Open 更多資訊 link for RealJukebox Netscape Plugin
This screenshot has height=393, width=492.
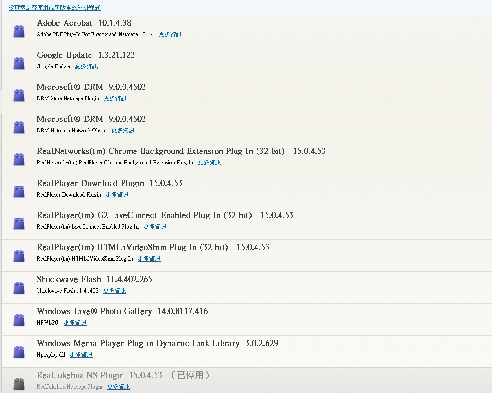click(x=118, y=387)
